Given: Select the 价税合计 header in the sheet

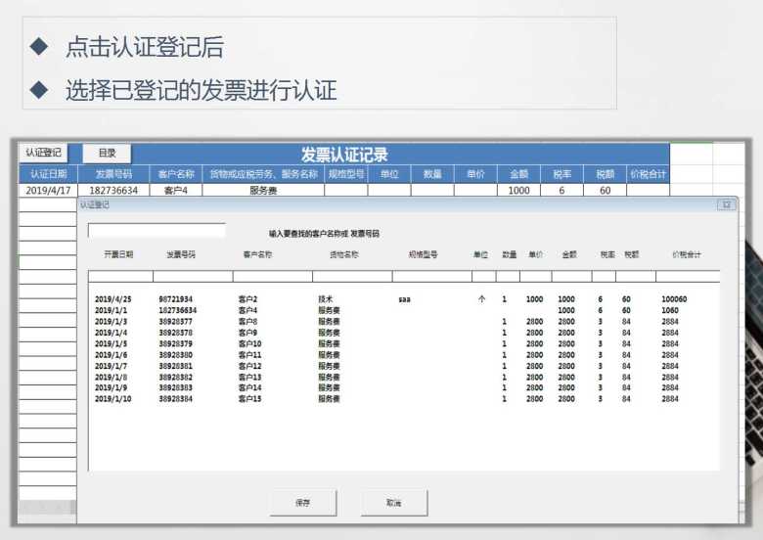Looking at the screenshot, I should coord(649,174).
